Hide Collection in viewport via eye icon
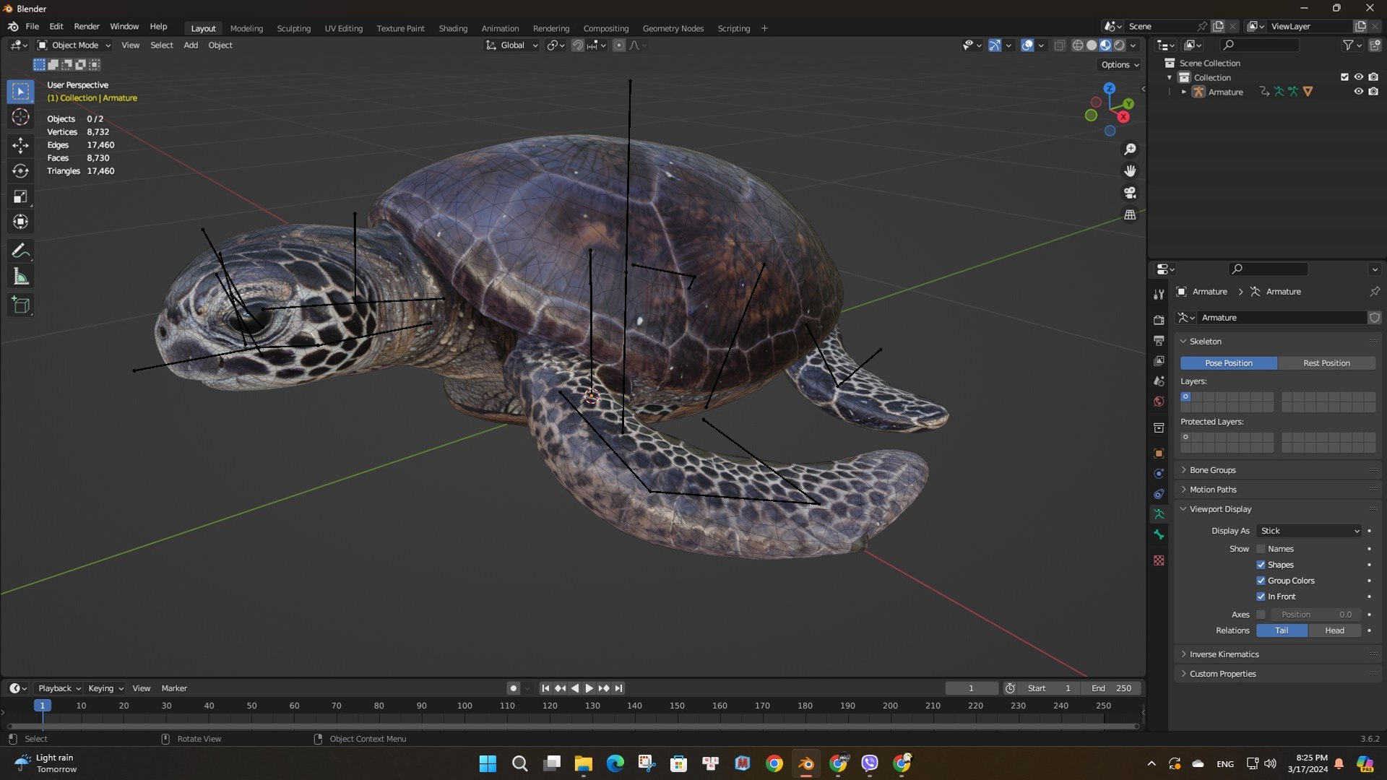This screenshot has width=1387, height=780. coord(1358,77)
